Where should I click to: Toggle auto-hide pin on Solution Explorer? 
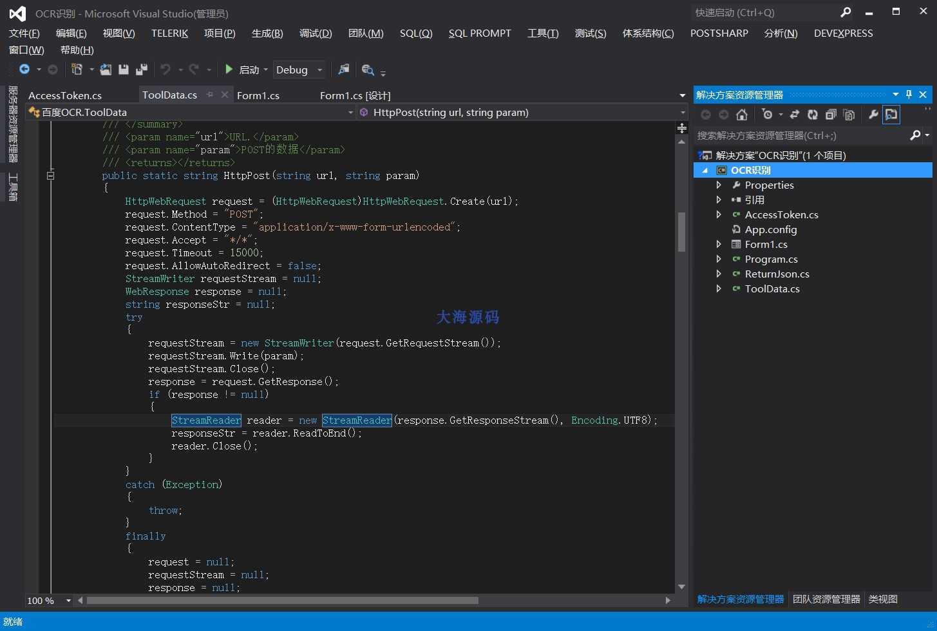(x=909, y=94)
